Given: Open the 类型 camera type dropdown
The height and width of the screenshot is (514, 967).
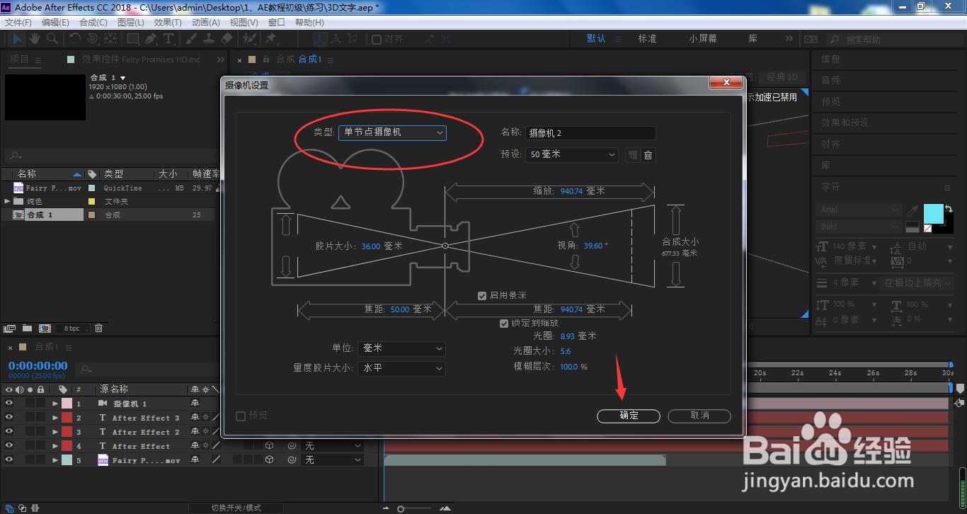Looking at the screenshot, I should click(x=392, y=132).
